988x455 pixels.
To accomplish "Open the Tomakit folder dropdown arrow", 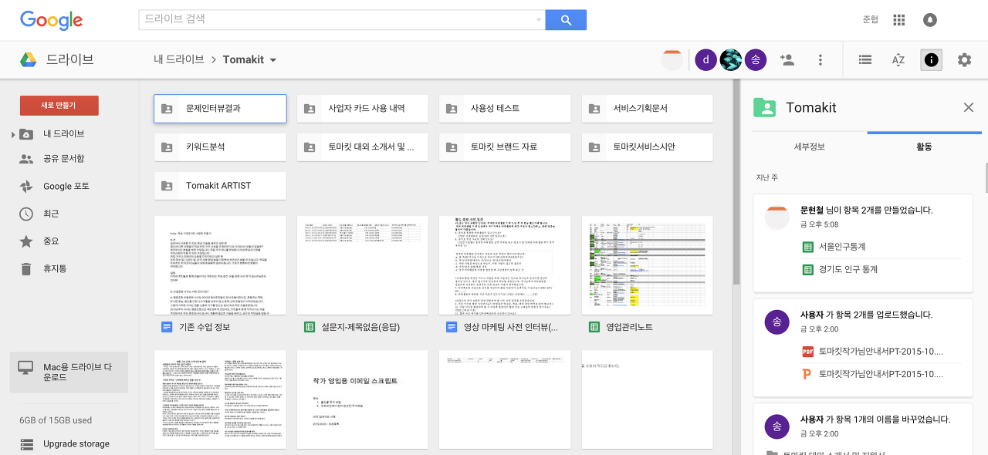I will (x=273, y=60).
